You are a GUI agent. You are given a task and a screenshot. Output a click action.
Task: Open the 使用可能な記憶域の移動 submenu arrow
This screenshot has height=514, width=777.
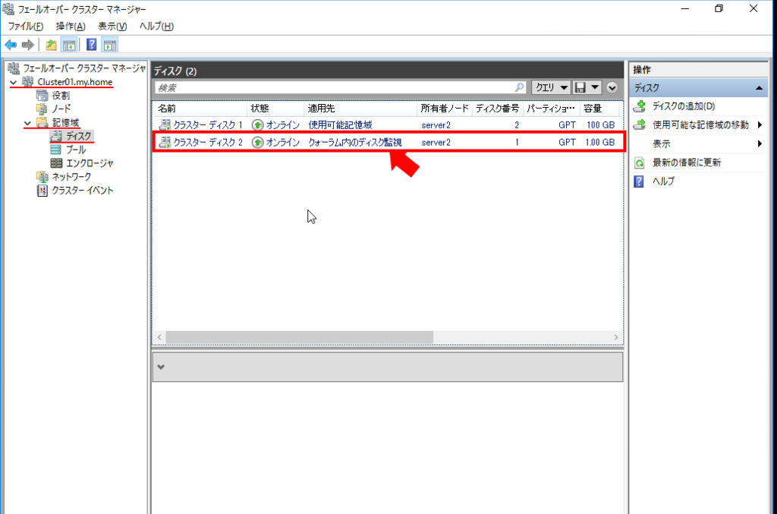click(x=760, y=125)
